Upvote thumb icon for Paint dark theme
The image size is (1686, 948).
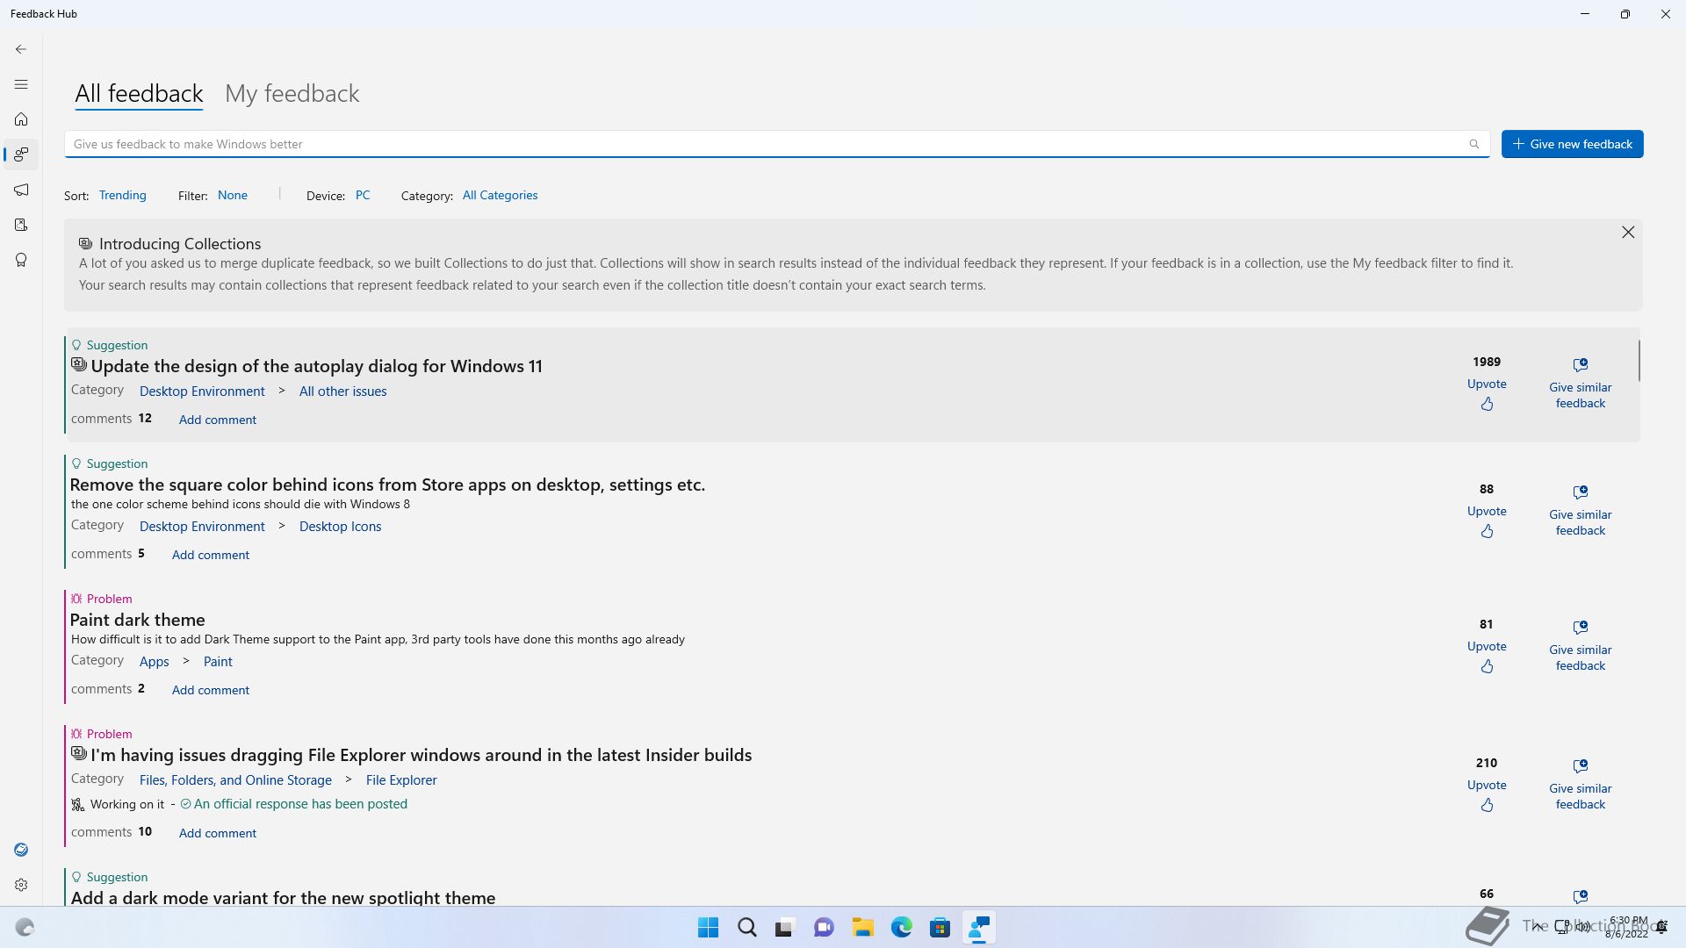click(1487, 666)
